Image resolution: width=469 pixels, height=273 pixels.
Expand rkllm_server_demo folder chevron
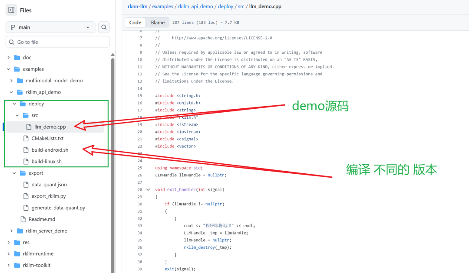point(11,231)
